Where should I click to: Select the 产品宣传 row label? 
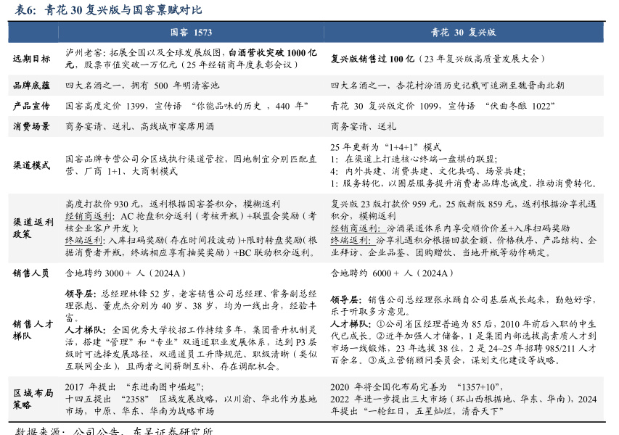point(31,105)
